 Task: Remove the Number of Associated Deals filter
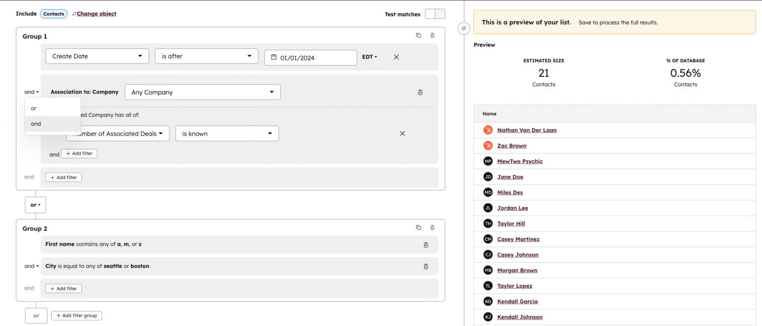pyautogui.click(x=402, y=134)
